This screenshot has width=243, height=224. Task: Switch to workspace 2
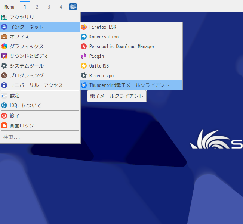click(x=37, y=7)
